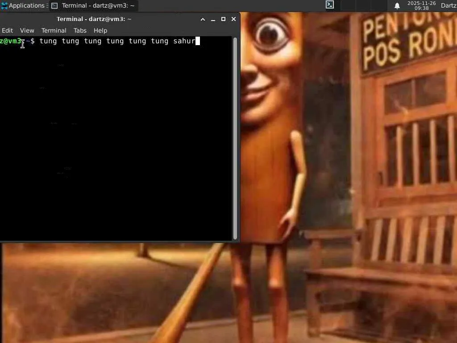Image resolution: width=457 pixels, height=343 pixels.
Task: Click the Terminal vertical scrollbar
Action: [x=235, y=138]
